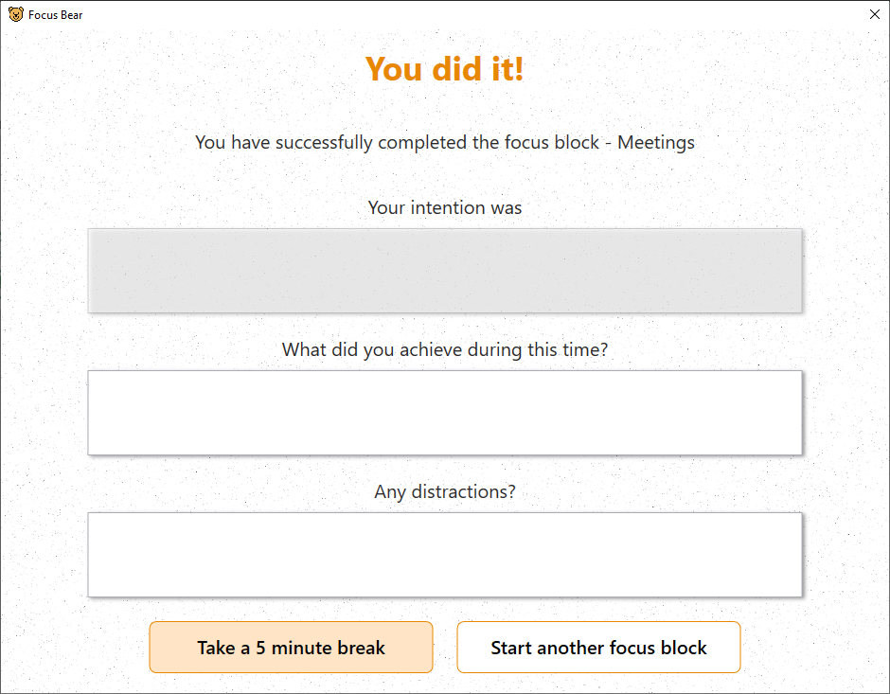Choose the white outlined focus block button
Image resolution: width=890 pixels, height=694 pixels.
click(x=598, y=648)
